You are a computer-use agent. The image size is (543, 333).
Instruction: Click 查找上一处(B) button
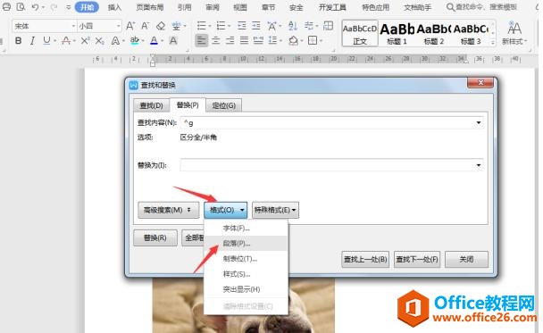click(x=365, y=259)
